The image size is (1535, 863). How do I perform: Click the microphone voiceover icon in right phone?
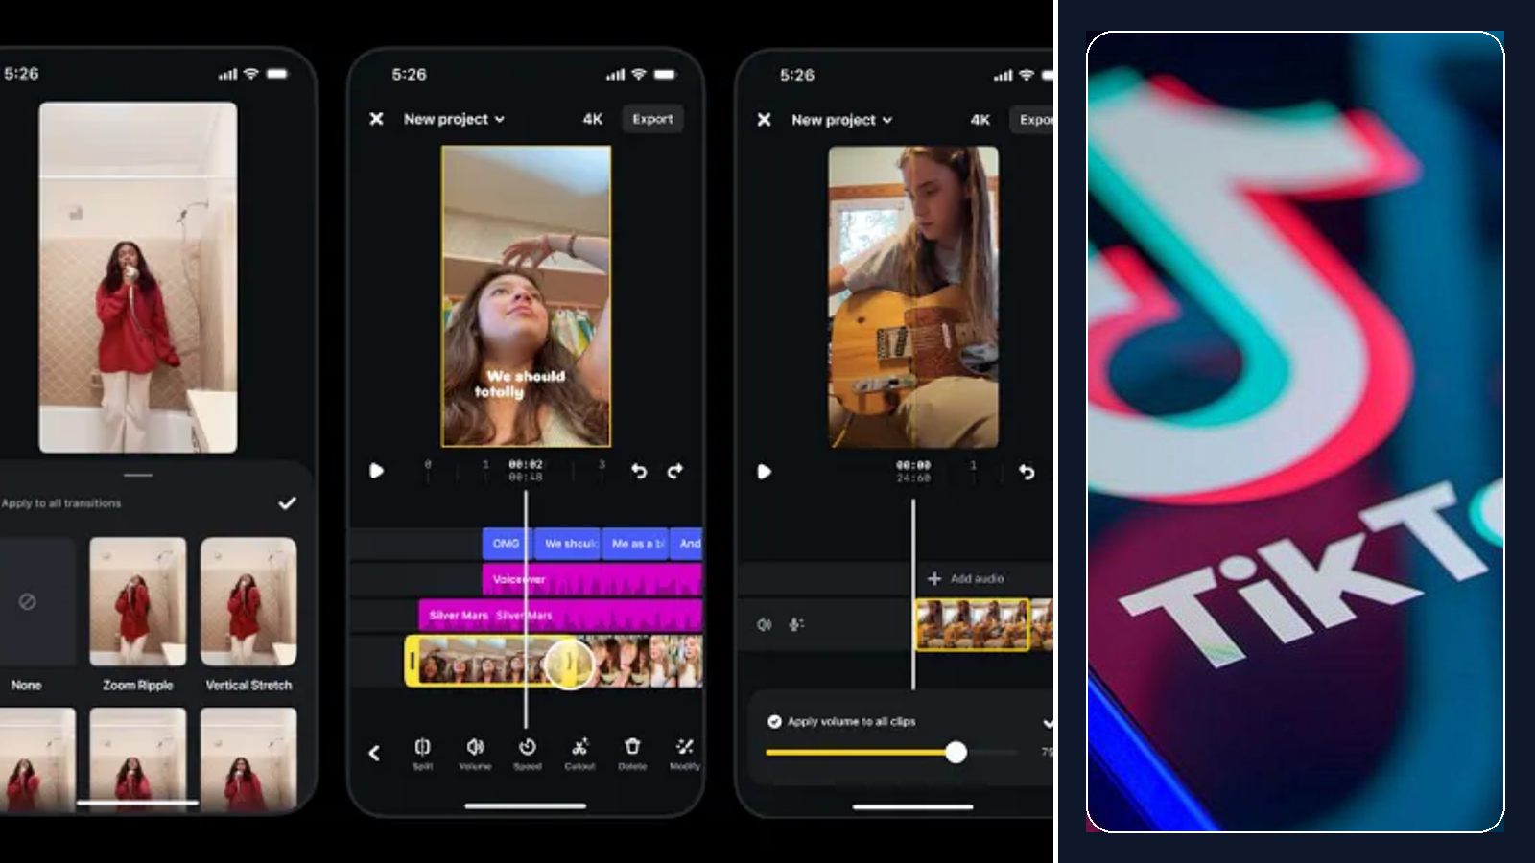(x=796, y=624)
